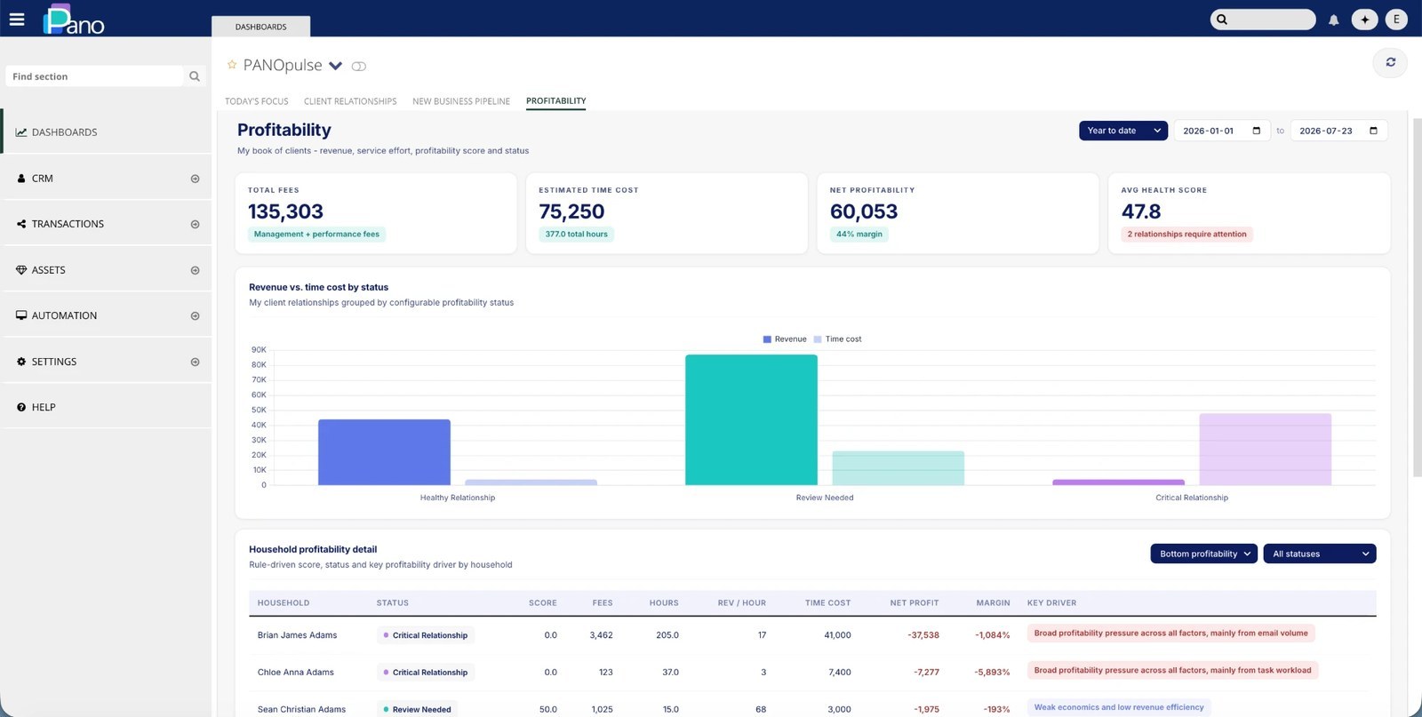The width and height of the screenshot is (1422, 717).
Task: Click the email volume key driver tag
Action: (1170, 633)
